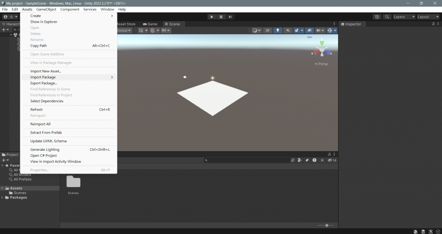Viewport: 442px width, 234px height.
Task: Save search star icon in Project panel
Action: [x=322, y=160]
